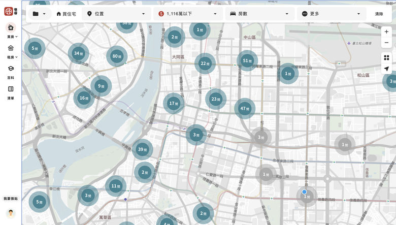
Task: Click the 我要張貼 post button
Action: 11,199
